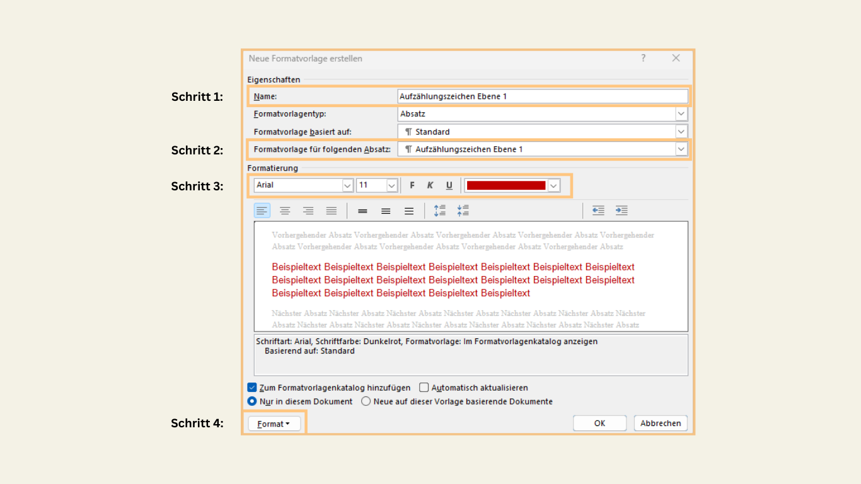The image size is (861, 484).
Task: Set 1.5 line spacing
Action: (386, 210)
